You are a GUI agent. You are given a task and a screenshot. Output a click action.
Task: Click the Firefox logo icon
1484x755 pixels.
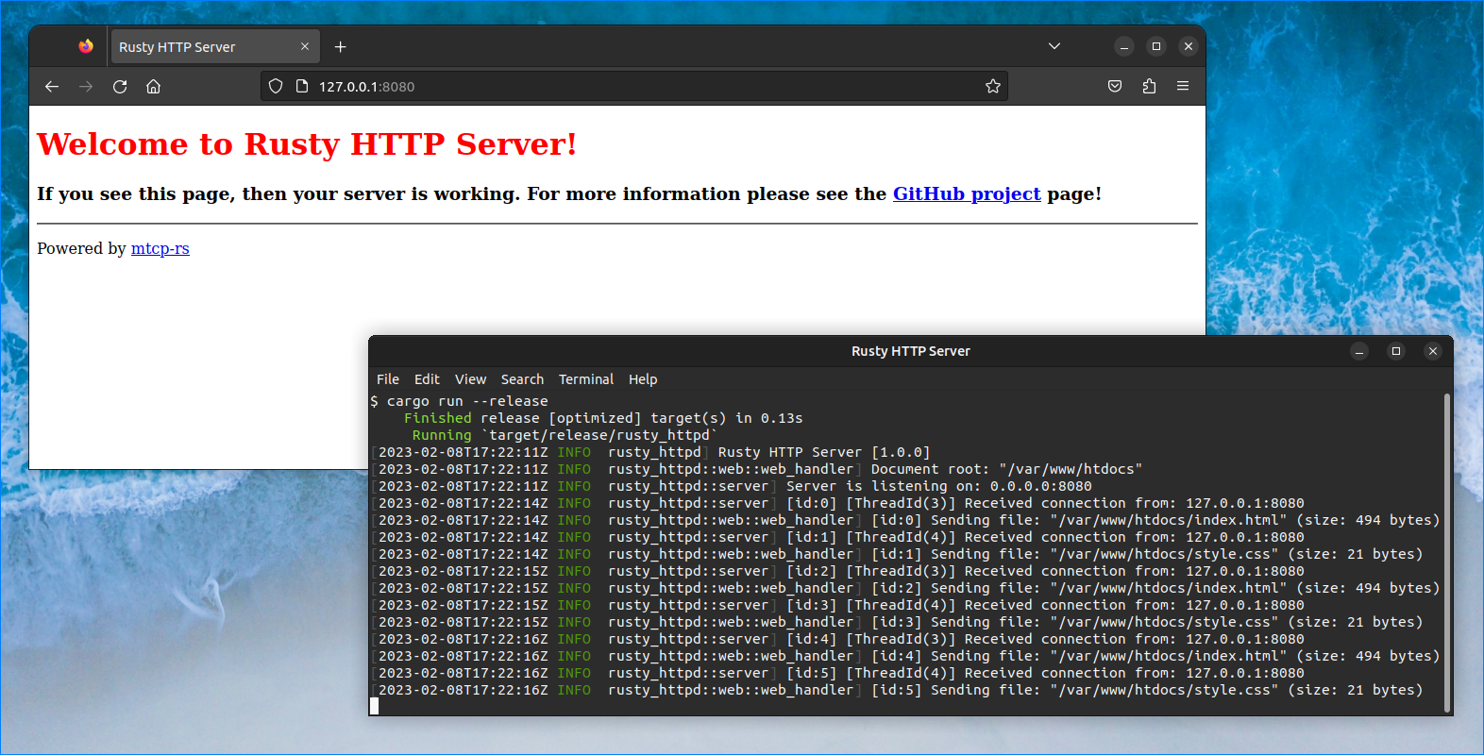86,46
